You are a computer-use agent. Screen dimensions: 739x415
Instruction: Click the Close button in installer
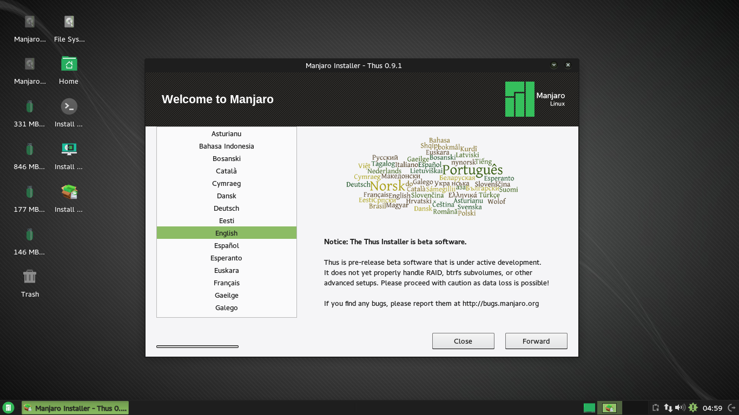click(463, 341)
